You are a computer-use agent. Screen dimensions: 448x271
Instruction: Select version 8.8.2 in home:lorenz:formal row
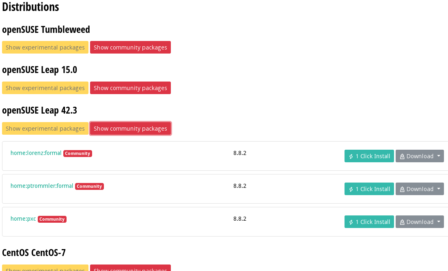[x=240, y=153]
